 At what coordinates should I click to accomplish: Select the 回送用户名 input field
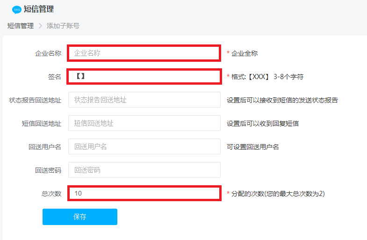click(144, 146)
